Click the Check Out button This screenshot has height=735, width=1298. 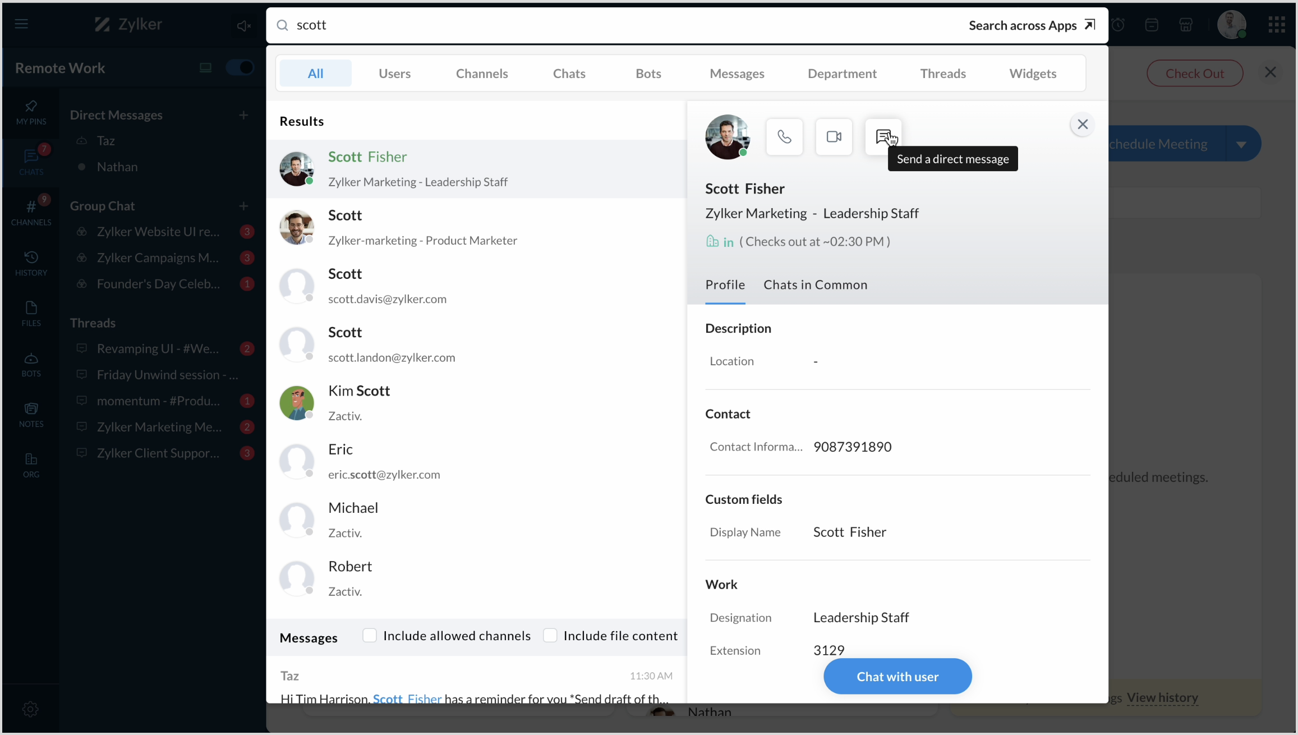[1194, 73]
